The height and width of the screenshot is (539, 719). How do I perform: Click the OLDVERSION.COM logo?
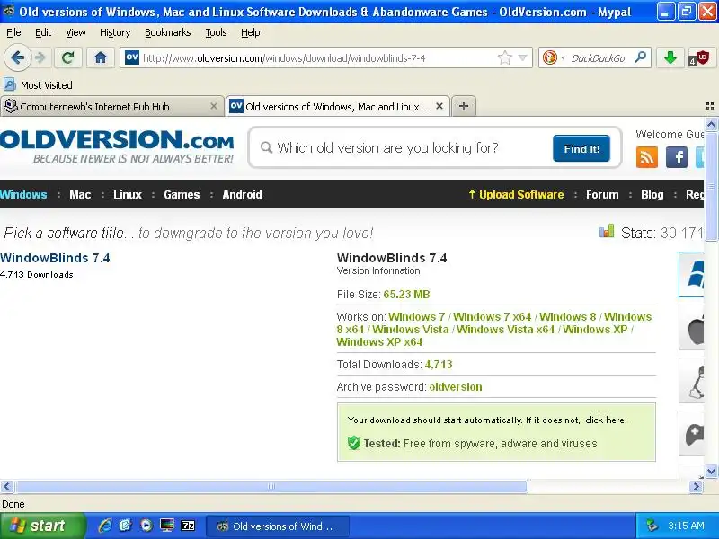point(117,146)
